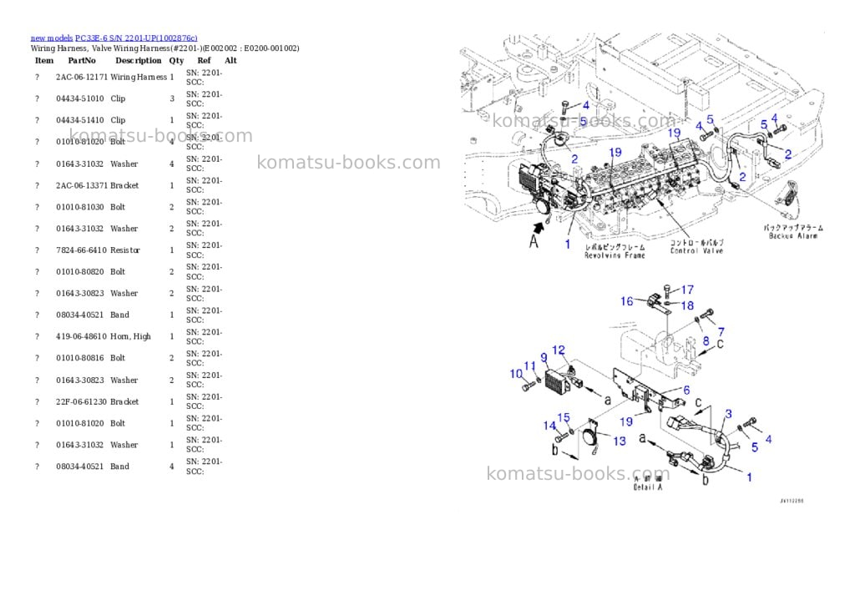Select part number 7824-66-6410

[81, 250]
